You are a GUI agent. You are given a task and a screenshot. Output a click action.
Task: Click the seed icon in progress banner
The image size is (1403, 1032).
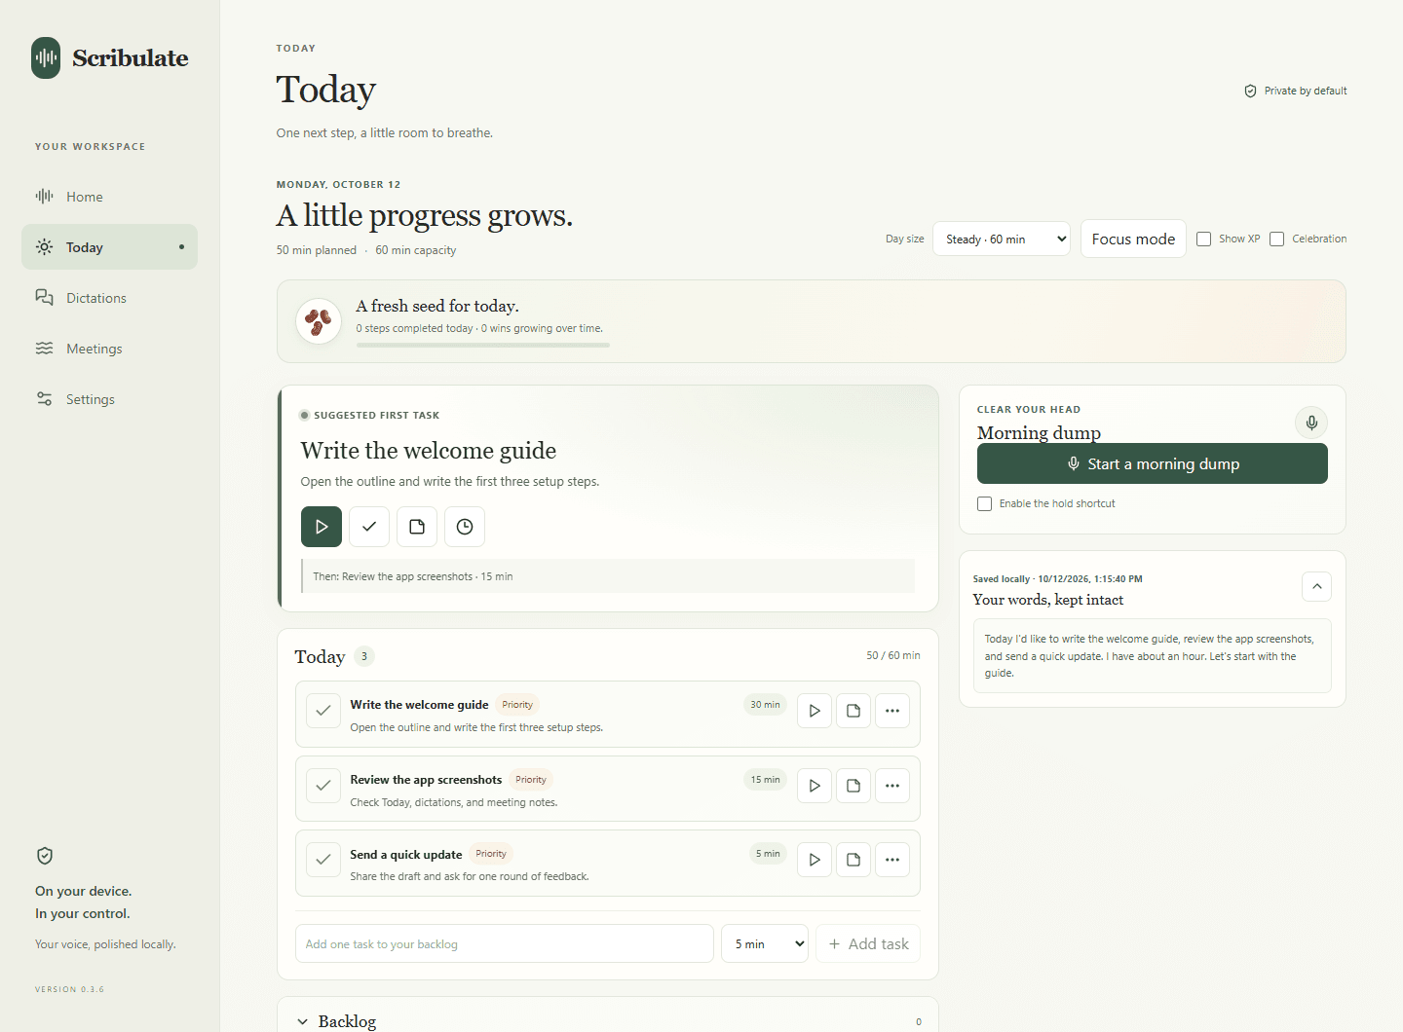pyautogui.click(x=319, y=321)
